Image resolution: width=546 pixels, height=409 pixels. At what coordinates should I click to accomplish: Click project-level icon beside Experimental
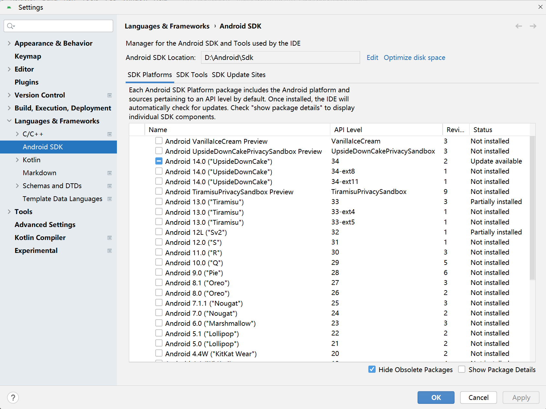coord(109,251)
